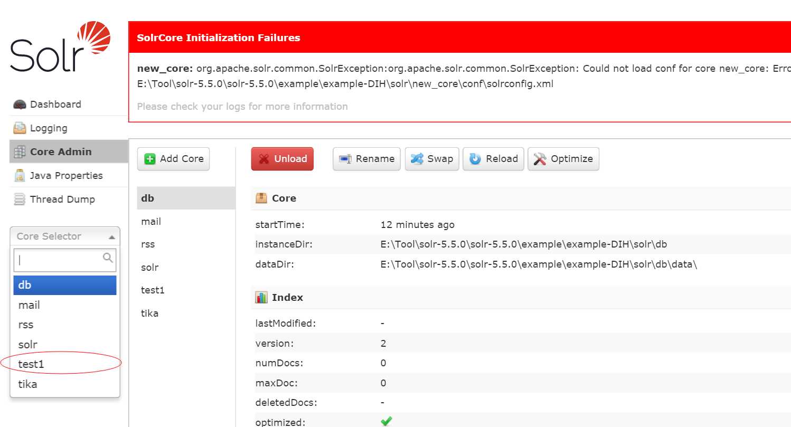Click the lastModified label
The width and height of the screenshot is (791, 427).
pyautogui.click(x=286, y=324)
